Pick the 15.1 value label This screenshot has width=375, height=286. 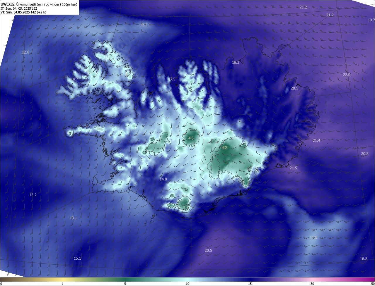77,259
